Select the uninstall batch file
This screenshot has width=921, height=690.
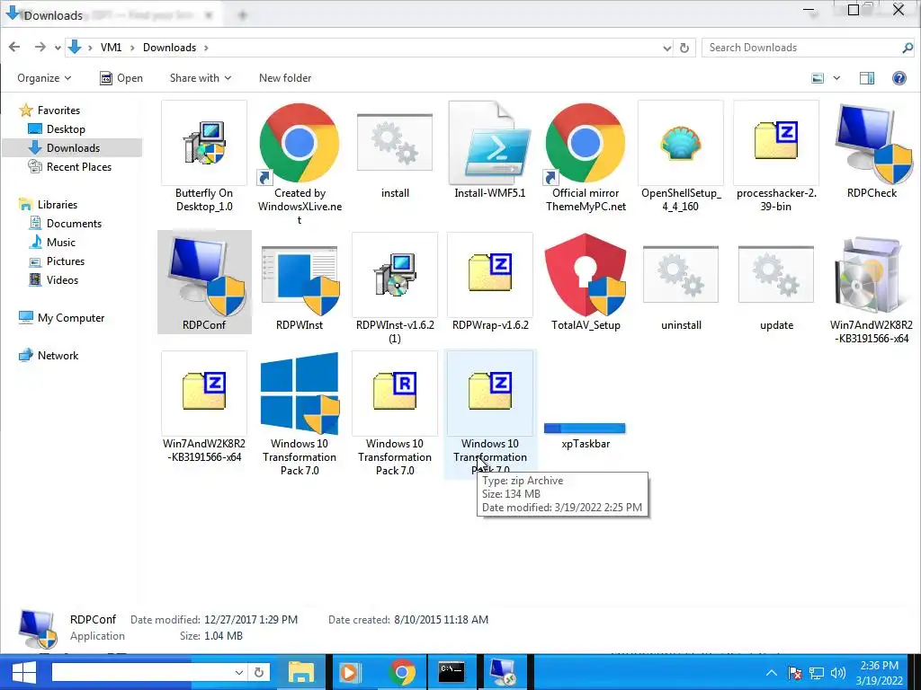click(681, 275)
